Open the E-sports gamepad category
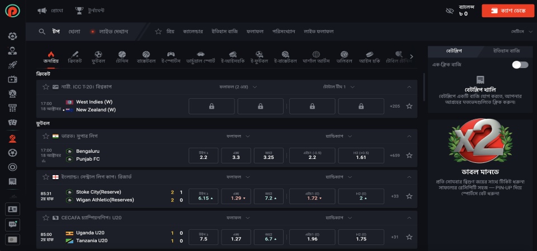Screen dimensions: 537x251 (171, 57)
